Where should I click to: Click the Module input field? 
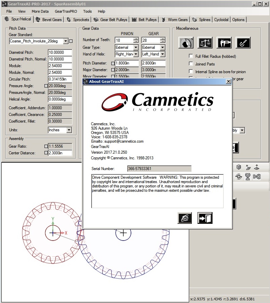[x=60, y=66]
